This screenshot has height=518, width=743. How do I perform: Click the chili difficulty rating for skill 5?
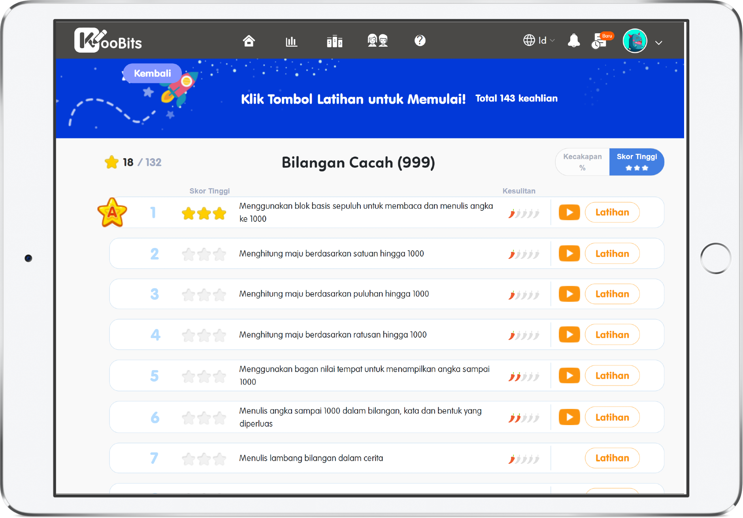coord(524,376)
